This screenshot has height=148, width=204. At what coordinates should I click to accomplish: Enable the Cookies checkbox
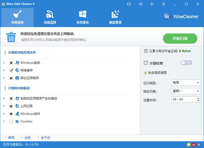(x=11, y=121)
